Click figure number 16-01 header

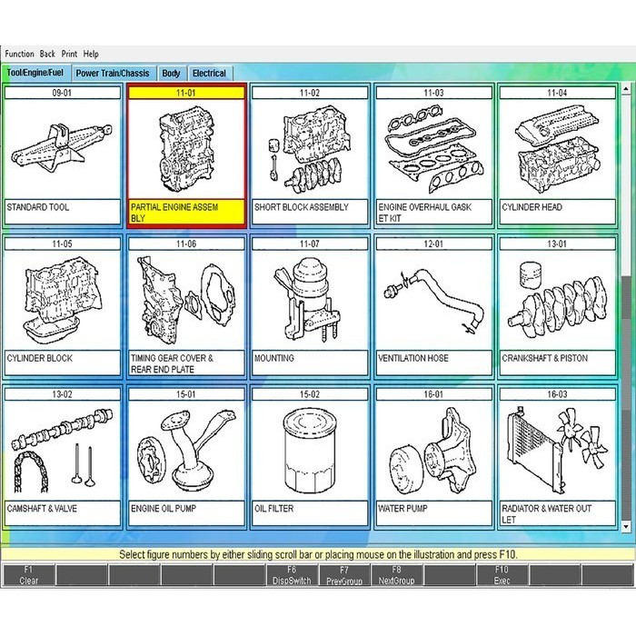[433, 394]
